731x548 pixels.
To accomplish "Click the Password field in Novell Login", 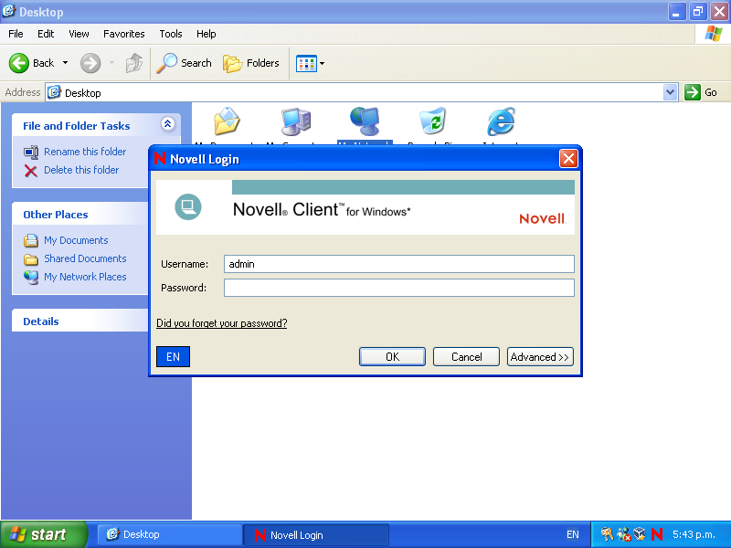I will coord(399,288).
